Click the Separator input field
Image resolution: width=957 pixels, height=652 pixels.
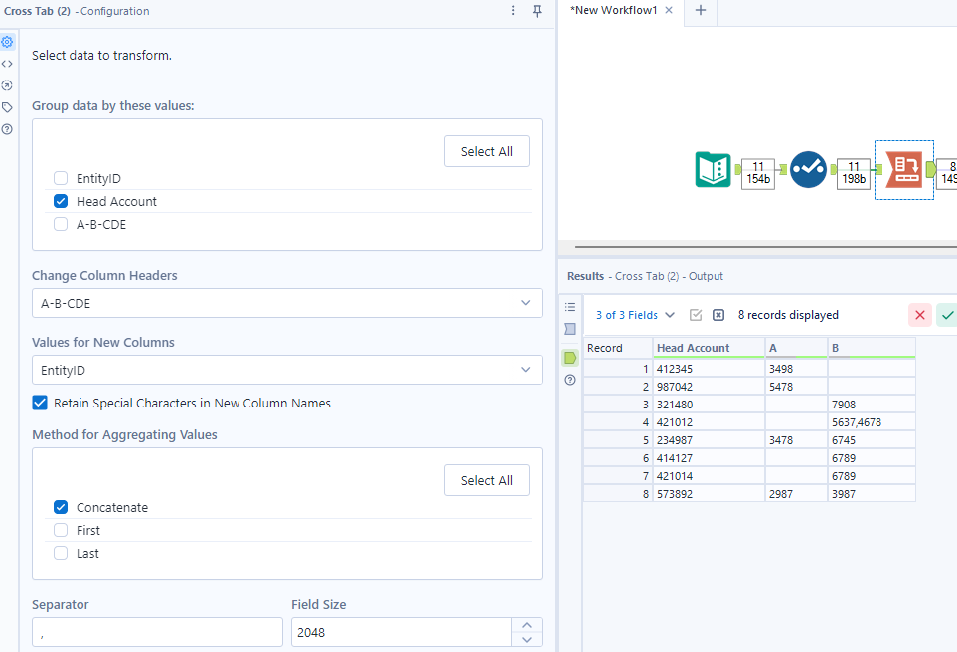coord(157,632)
